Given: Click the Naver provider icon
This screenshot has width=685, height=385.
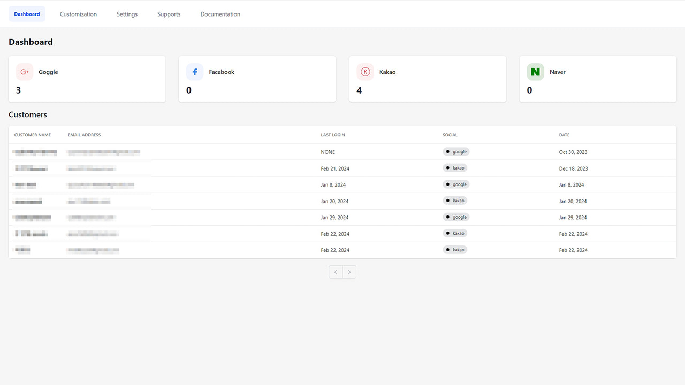Looking at the screenshot, I should 535,71.
